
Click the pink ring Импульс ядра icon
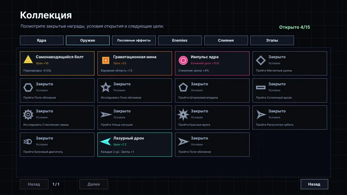183,60
